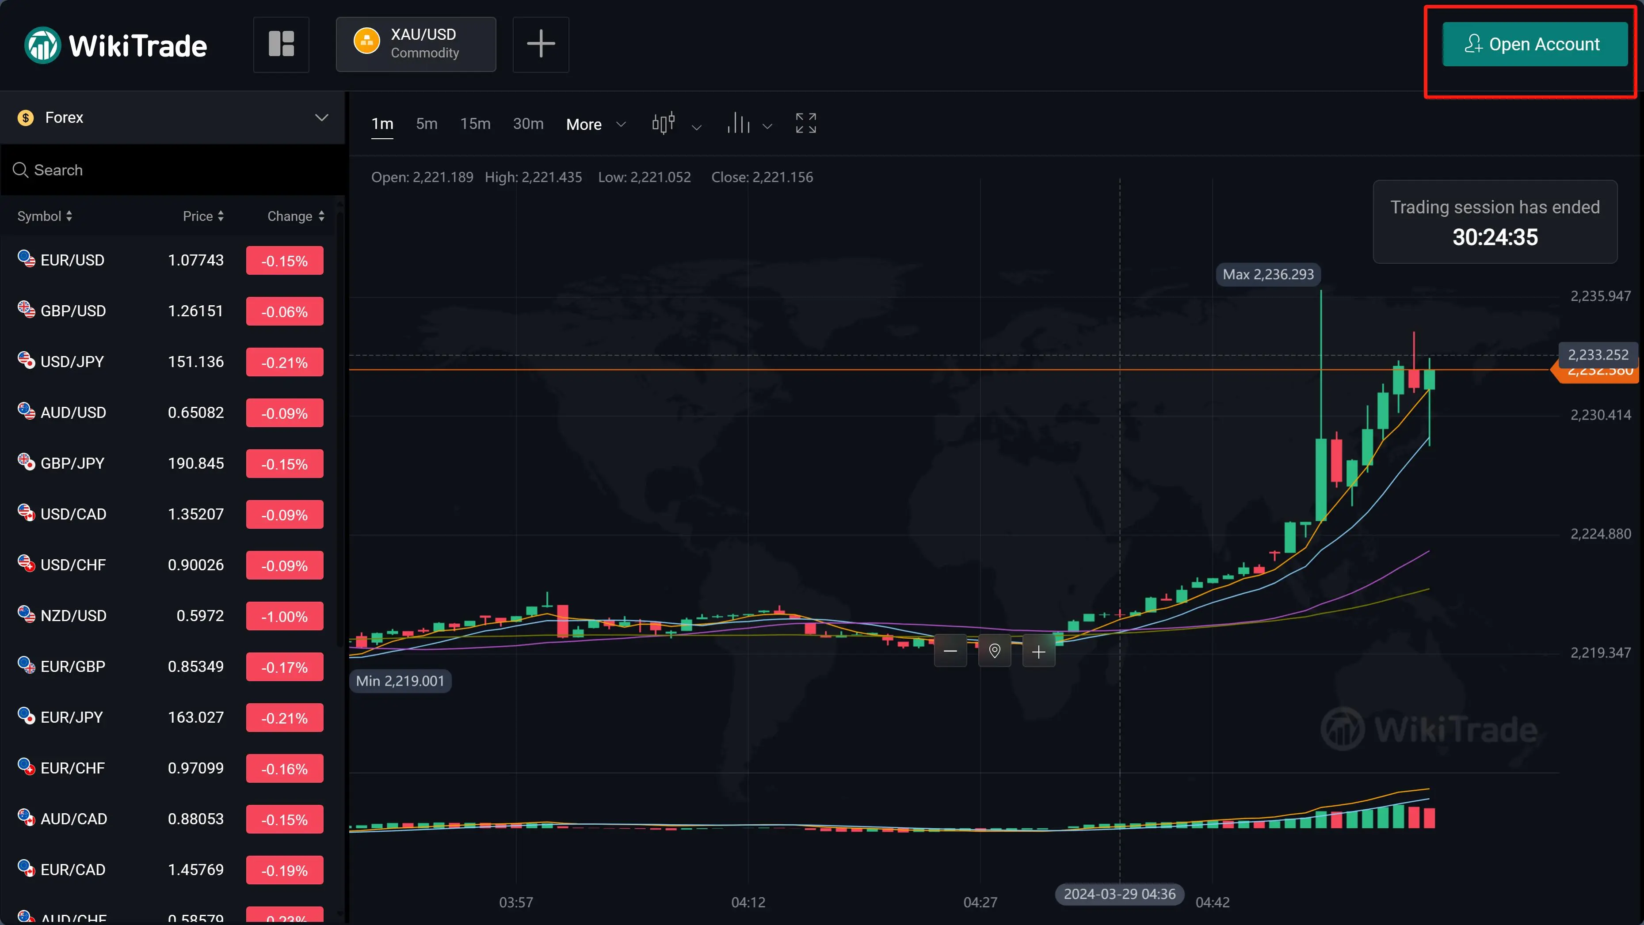
Task: Focus the symbol Search field
Action: 172,170
